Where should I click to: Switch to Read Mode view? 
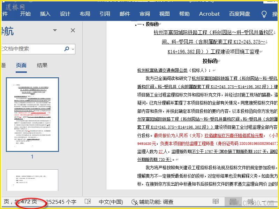tap(216, 202)
